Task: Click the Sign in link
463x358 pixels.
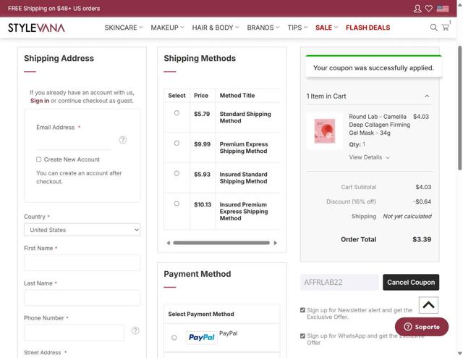Action: [40, 101]
